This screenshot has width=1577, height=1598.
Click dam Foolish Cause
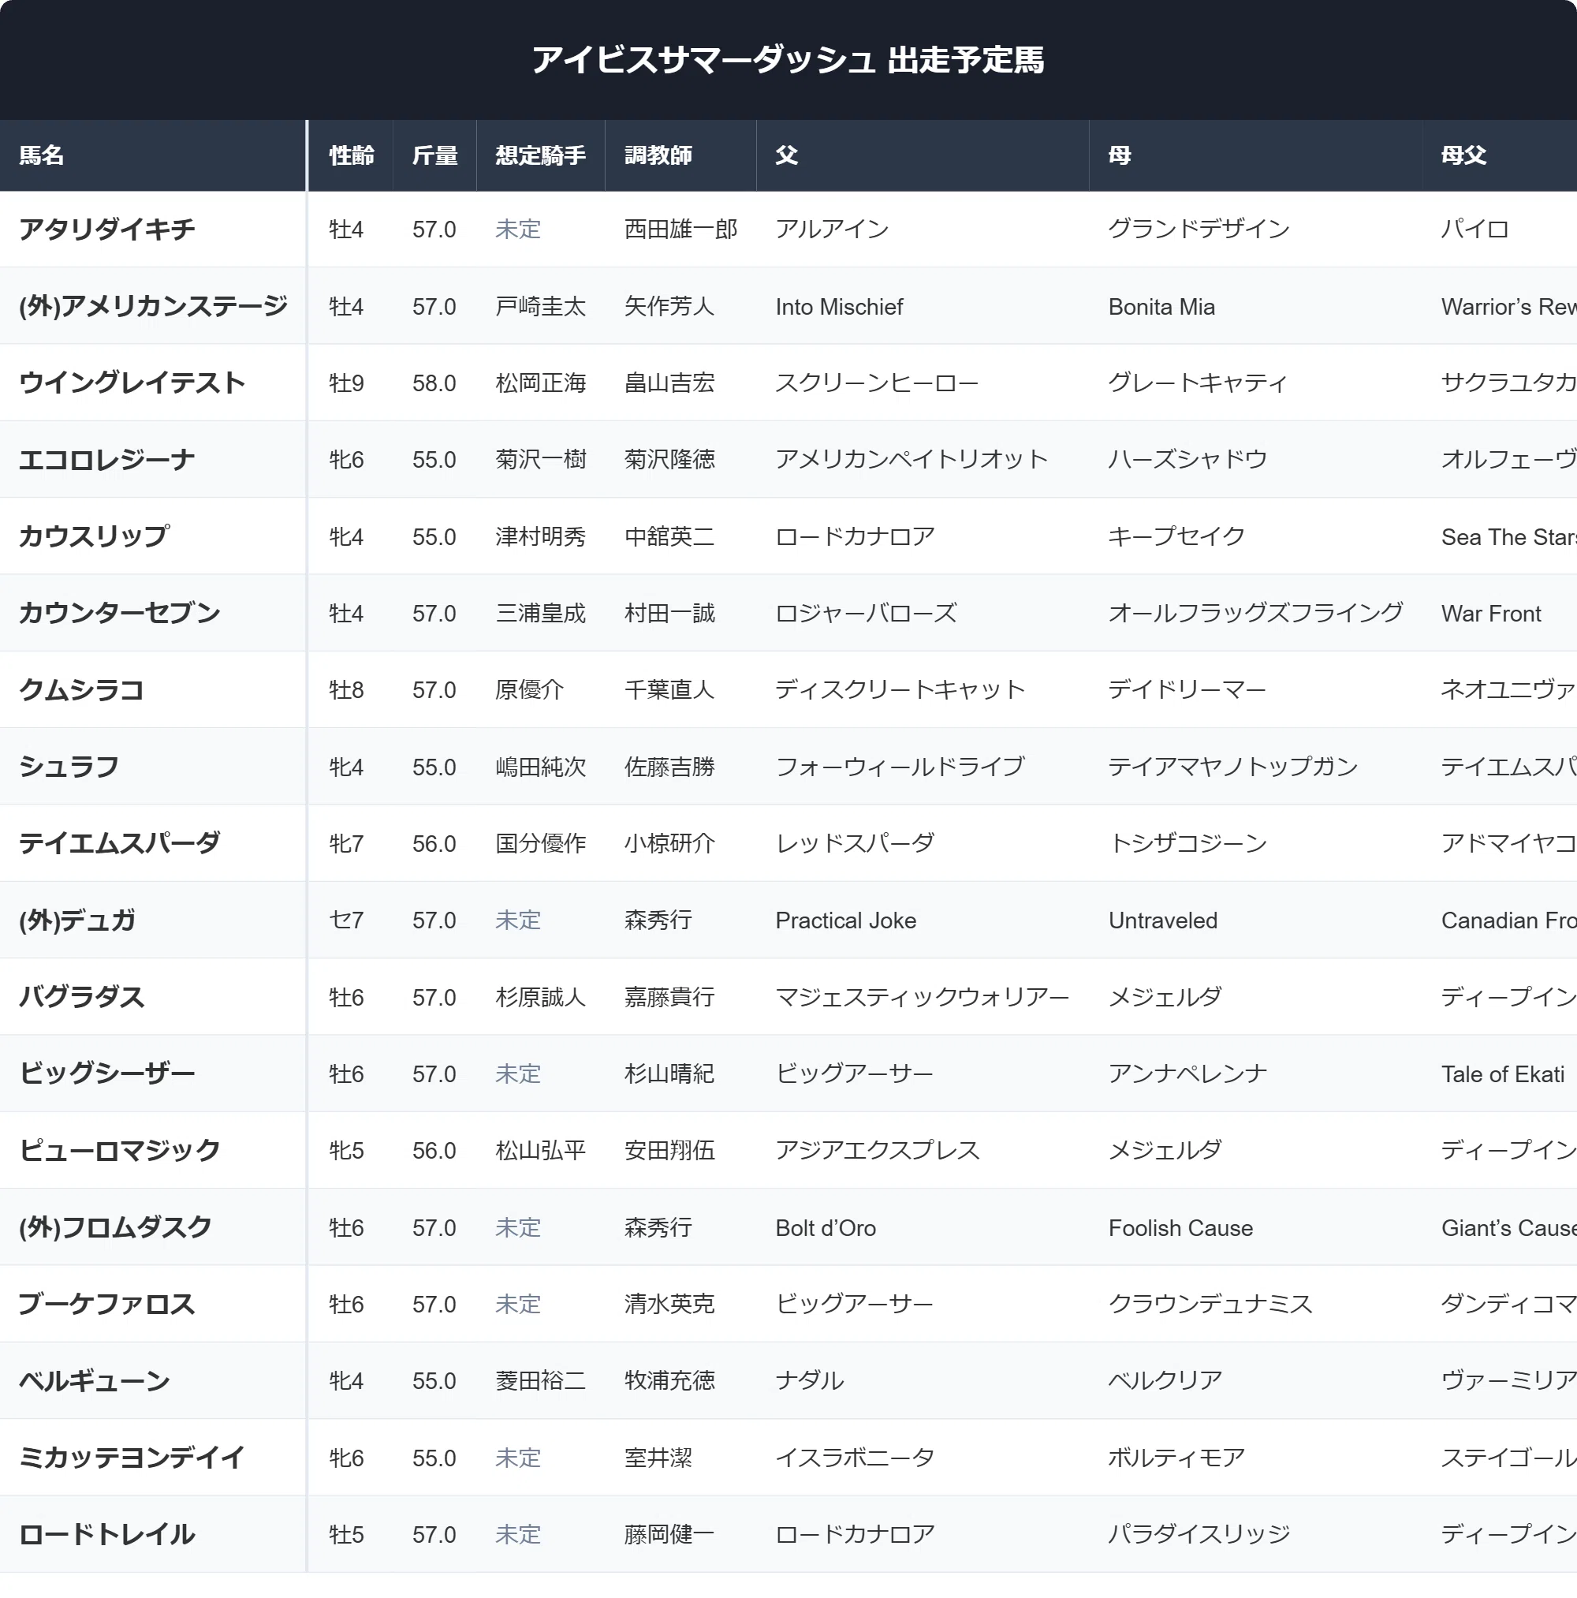pos(1181,1227)
